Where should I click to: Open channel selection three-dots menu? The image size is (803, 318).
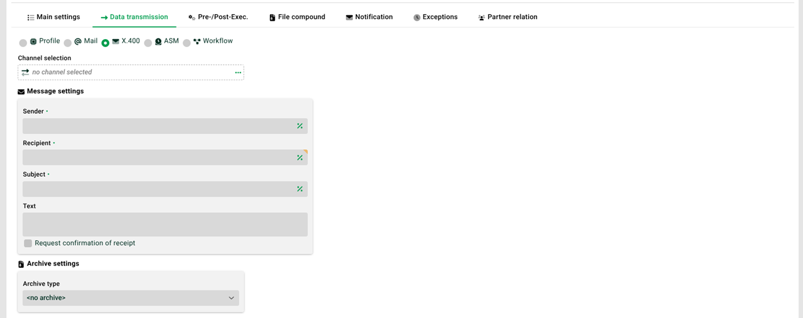click(238, 72)
